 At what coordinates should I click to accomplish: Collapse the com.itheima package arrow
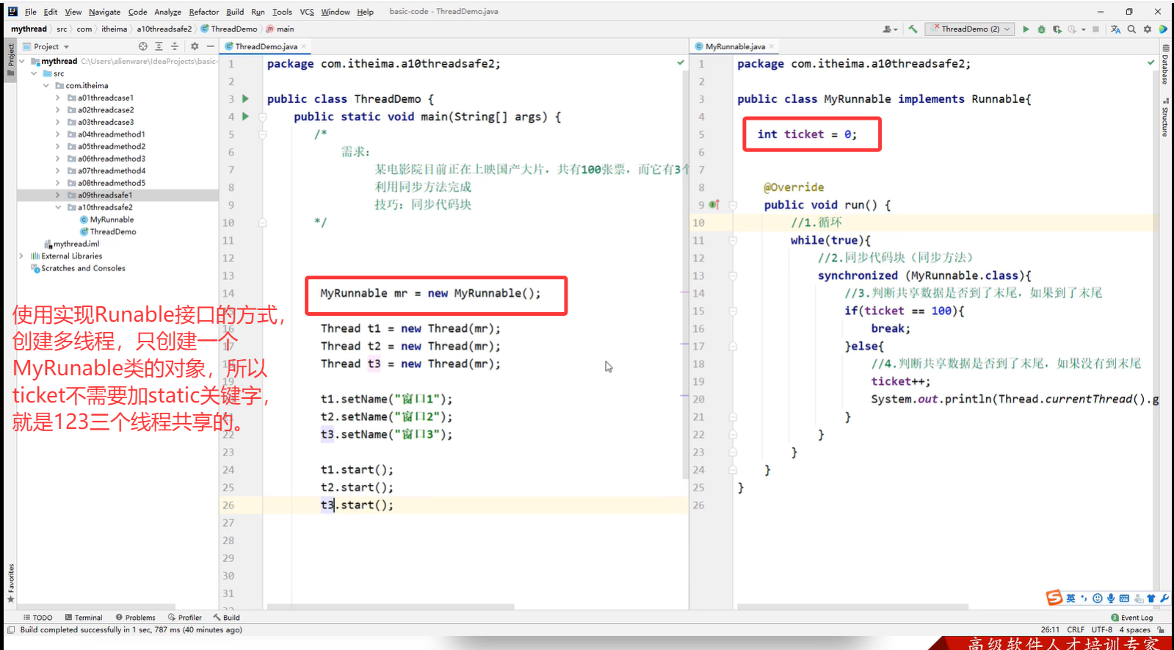point(46,86)
